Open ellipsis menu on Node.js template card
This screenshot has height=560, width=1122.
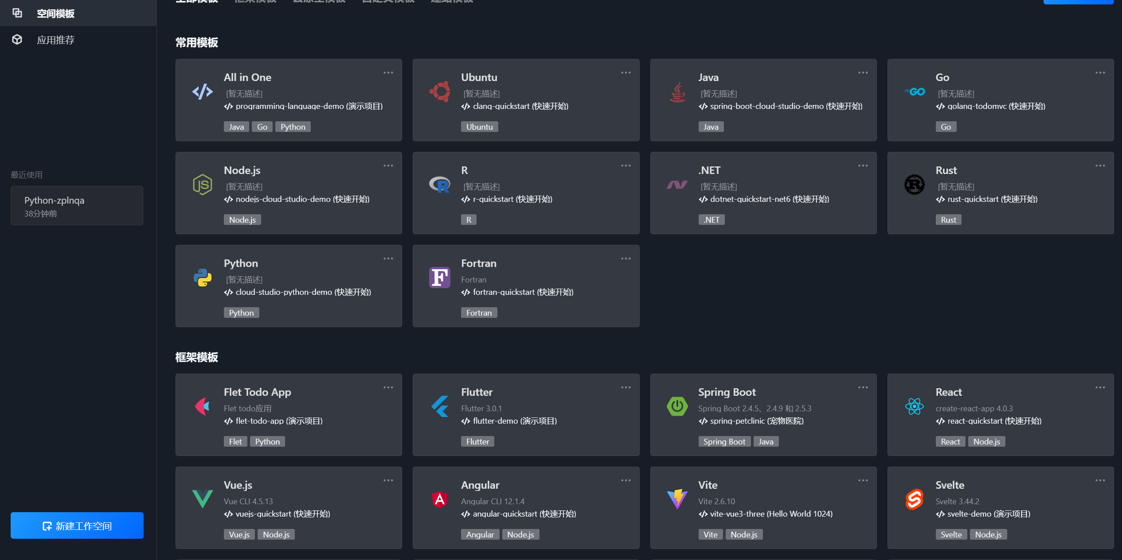pyautogui.click(x=388, y=166)
